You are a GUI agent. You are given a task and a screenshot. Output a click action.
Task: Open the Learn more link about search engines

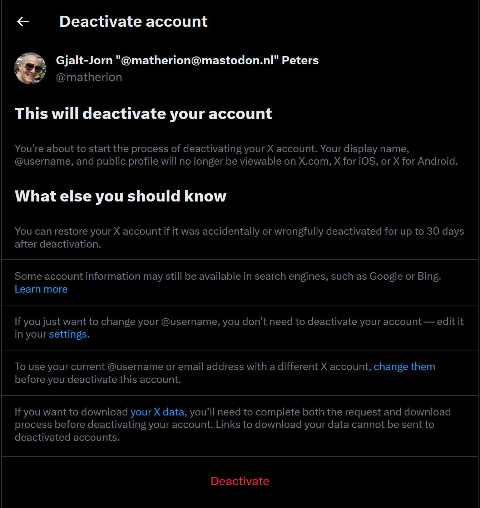point(41,289)
